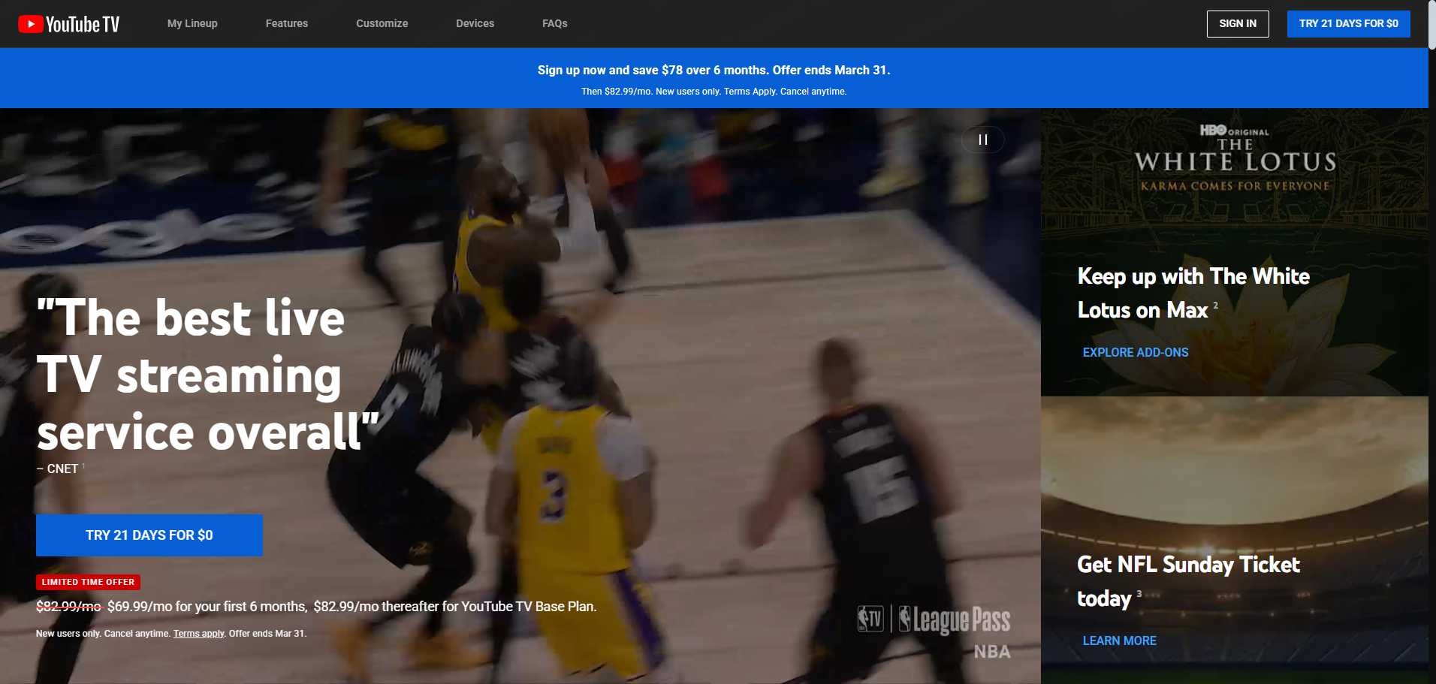
Task: Click the Get NFL Sunday Ticket heading
Action: click(1188, 580)
